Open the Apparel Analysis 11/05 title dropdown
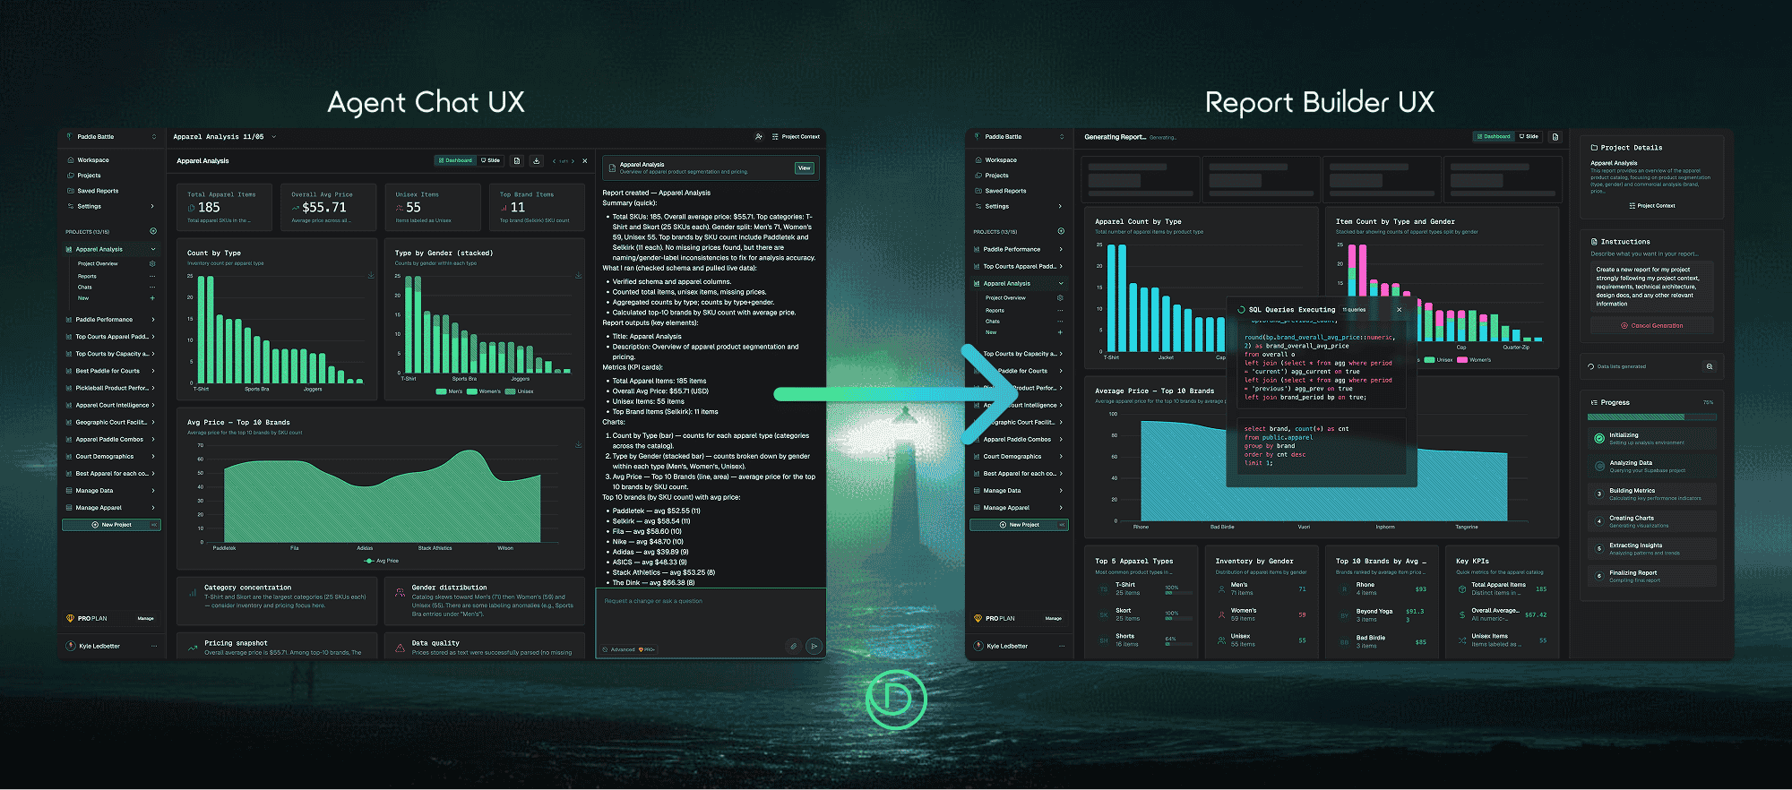Screen dimensions: 1792x790 273,137
